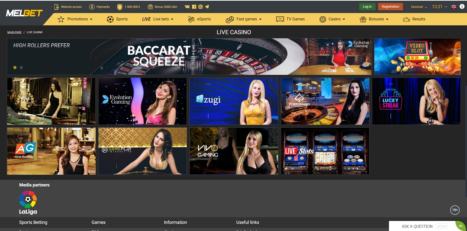The width and height of the screenshot is (467, 231).
Task: Click the Log in button
Action: (x=367, y=6)
